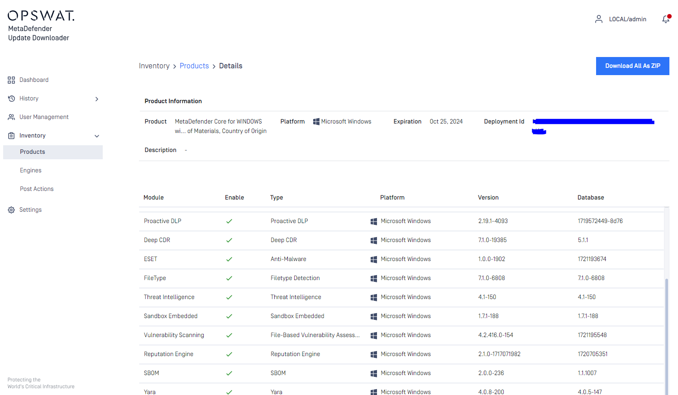Screen dimensions: 678x395
Task: Click the Settings gear icon
Action: [11, 210]
